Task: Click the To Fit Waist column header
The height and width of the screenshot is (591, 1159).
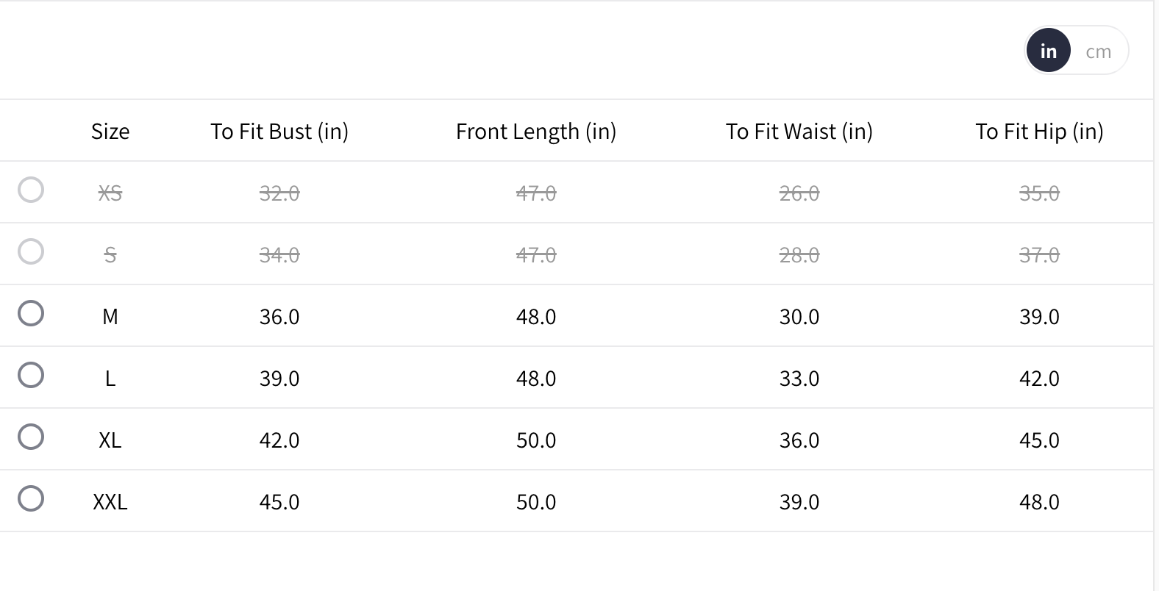Action: pos(799,132)
